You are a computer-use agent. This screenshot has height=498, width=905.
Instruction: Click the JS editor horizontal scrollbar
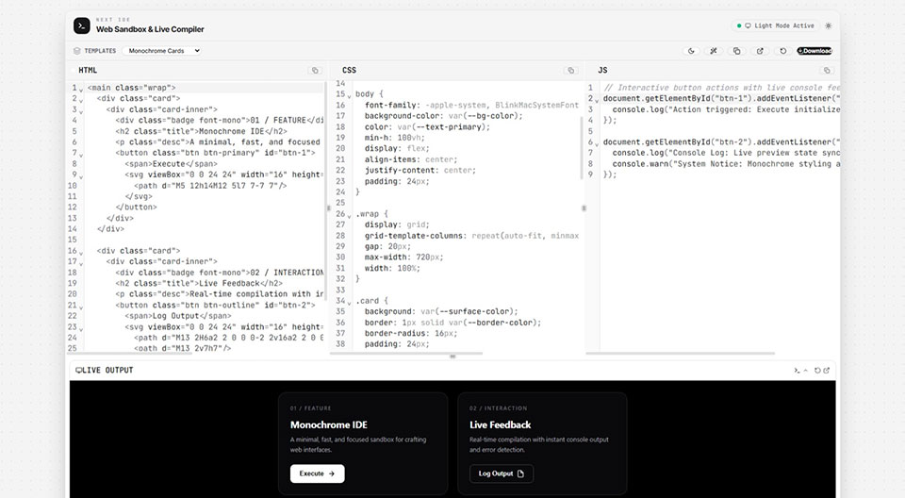(x=680, y=353)
